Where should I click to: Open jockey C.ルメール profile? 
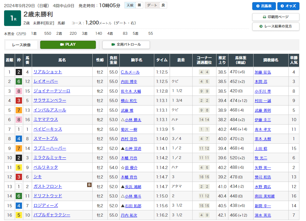pyautogui.click(x=130, y=72)
